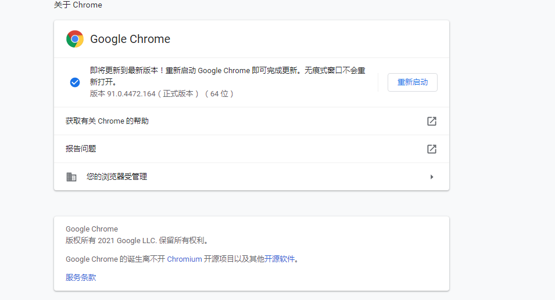Screen dimensions: 555x300
Task: Expand the arrow next to 您的浏览器受管理
Action: pos(431,176)
